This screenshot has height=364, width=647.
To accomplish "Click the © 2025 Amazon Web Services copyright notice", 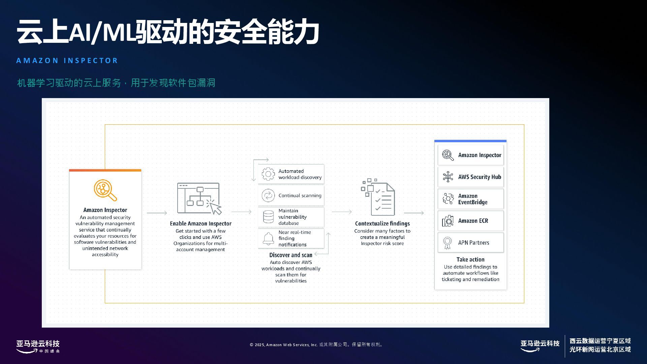I will pyautogui.click(x=316, y=344).
